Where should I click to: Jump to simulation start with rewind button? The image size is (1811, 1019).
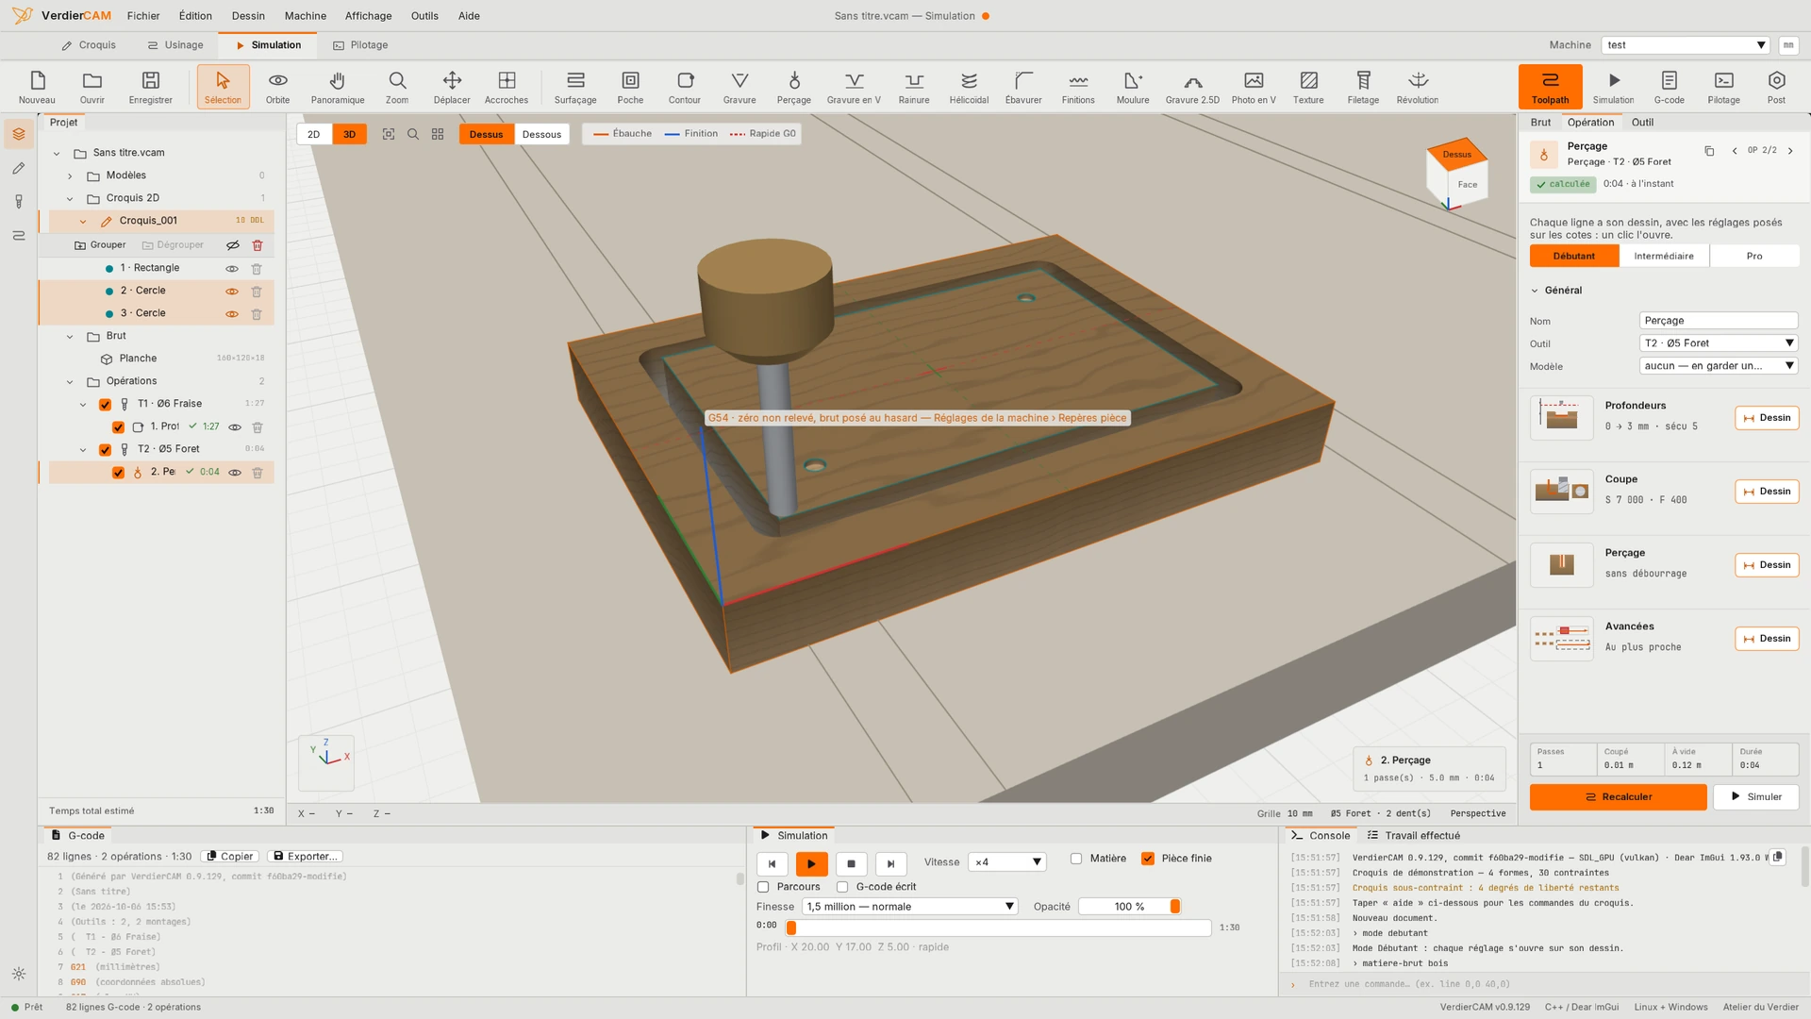[x=772, y=863]
